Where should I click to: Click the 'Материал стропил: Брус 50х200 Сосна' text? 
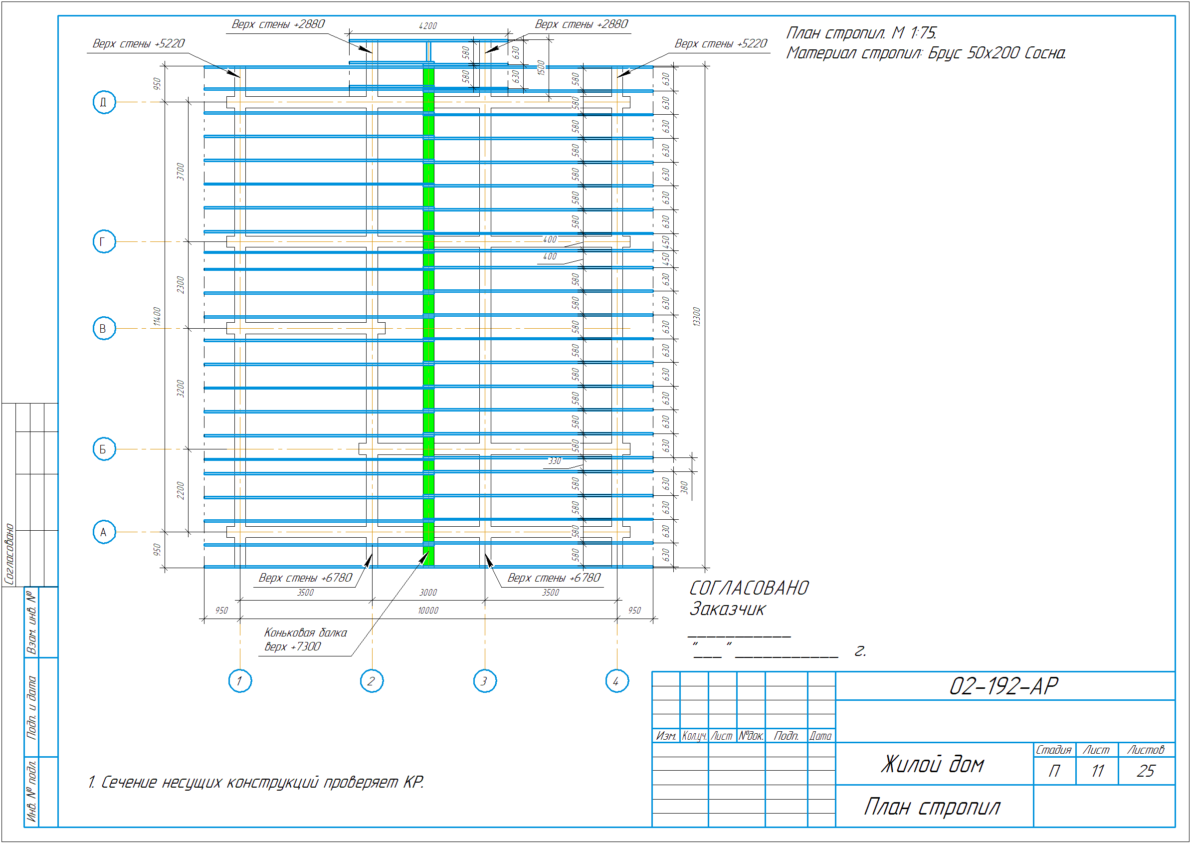coord(925,53)
